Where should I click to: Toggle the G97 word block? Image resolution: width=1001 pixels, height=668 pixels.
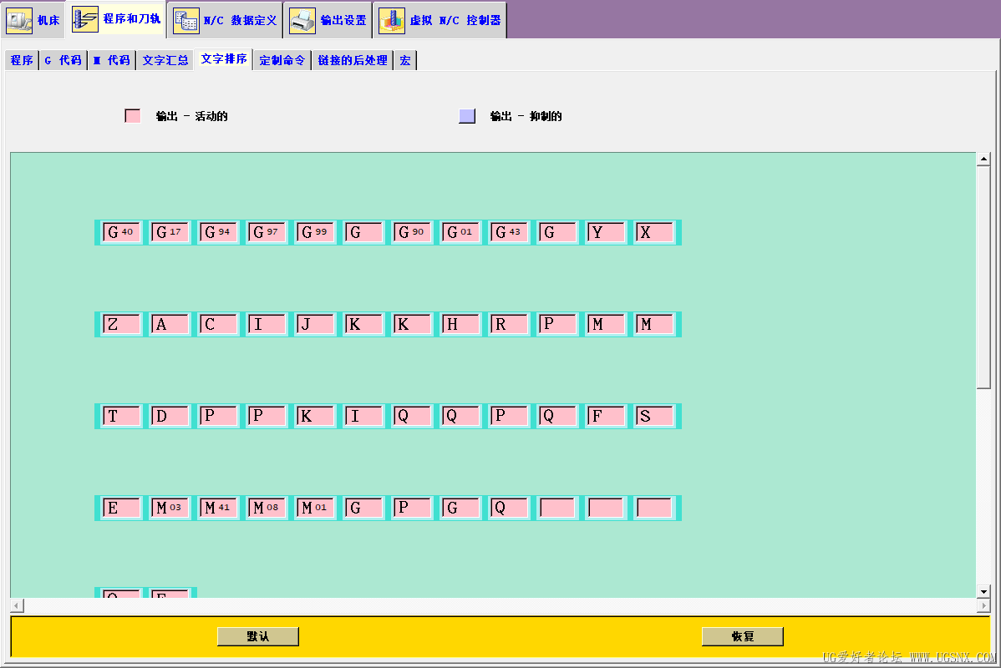tap(267, 232)
